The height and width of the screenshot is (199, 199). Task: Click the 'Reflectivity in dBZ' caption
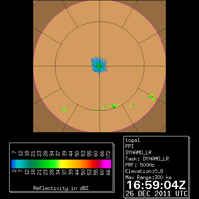click(61, 188)
